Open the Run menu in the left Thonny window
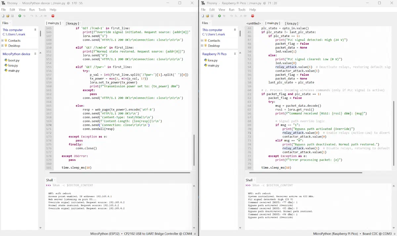Viewport: 397px width, 236px height. [x=32, y=10]
